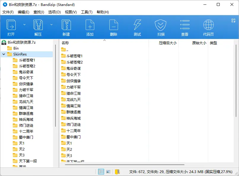Maximize the Bandizip window

pos(218,4)
